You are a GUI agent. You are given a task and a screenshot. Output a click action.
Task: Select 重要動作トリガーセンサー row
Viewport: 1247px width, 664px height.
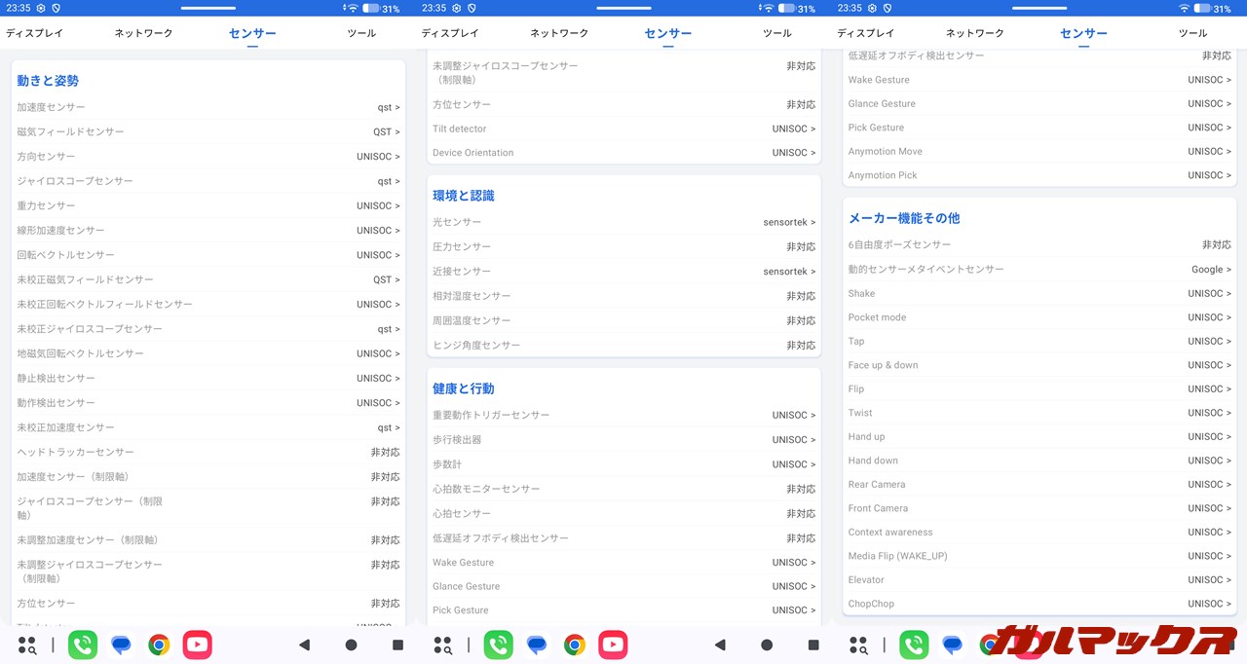(624, 415)
